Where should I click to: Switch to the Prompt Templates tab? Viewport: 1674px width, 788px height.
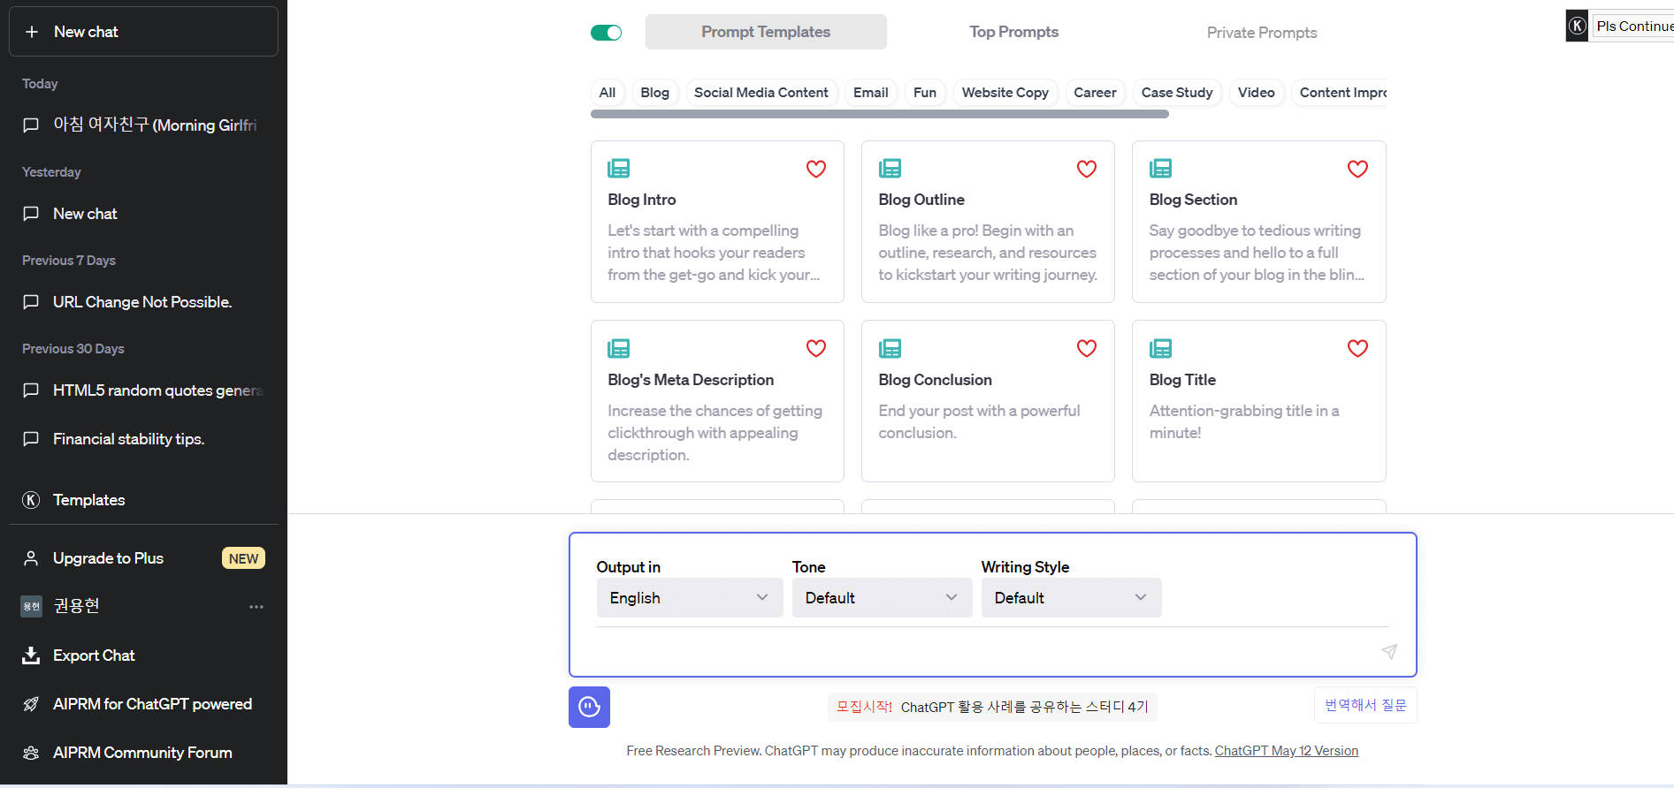click(766, 32)
